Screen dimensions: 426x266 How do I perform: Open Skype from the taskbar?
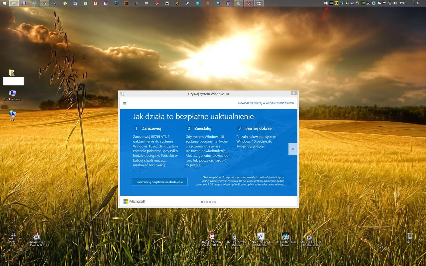[198, 3]
